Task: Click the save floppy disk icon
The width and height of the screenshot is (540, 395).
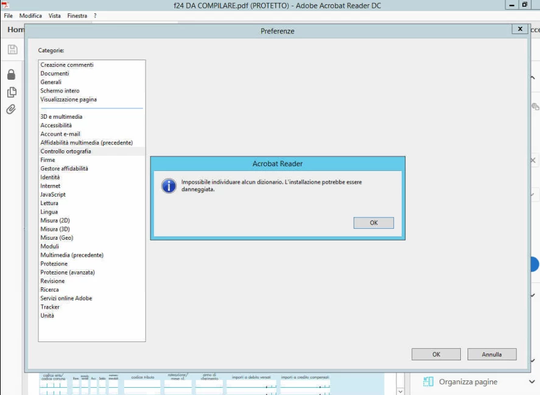Action: coord(12,49)
